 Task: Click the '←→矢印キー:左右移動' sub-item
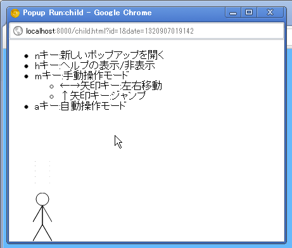pos(111,86)
